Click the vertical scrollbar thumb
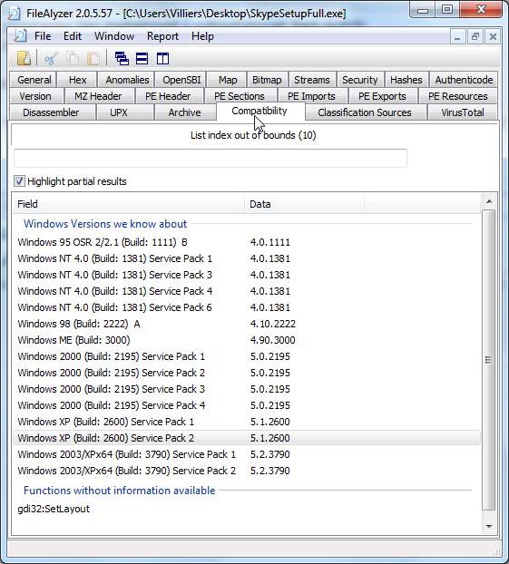 488,360
